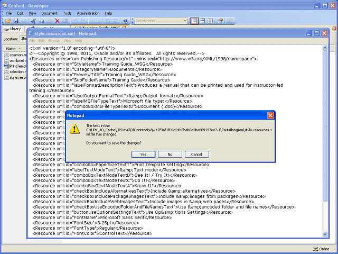
Task: Select the horizontal split layout icon
Action: pyautogui.click(x=202, y=21)
